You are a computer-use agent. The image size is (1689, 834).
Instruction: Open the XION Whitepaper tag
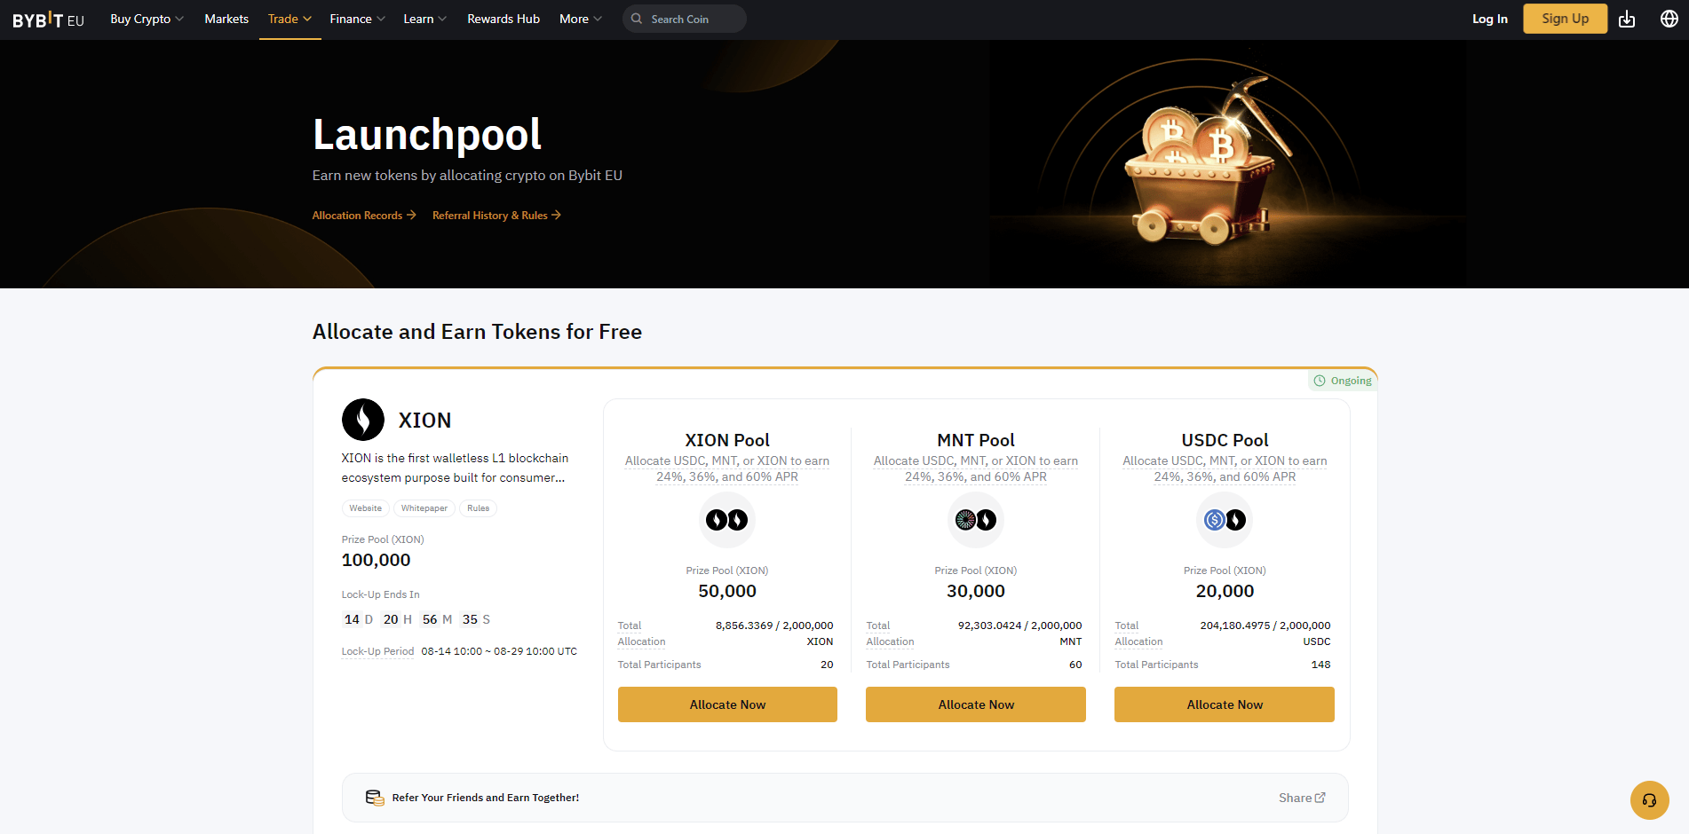tap(424, 508)
